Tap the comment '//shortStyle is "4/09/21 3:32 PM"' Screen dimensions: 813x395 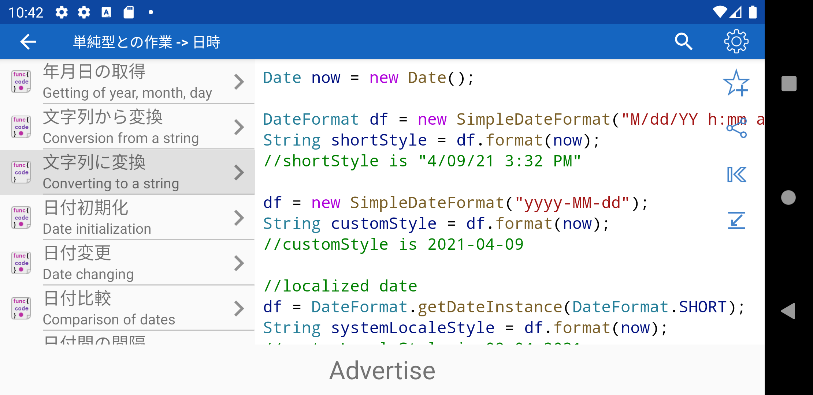(x=422, y=161)
